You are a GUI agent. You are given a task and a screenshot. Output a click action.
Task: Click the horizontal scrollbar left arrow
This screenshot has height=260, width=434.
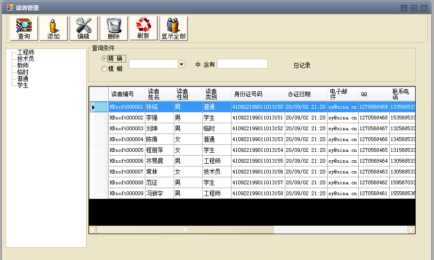point(93,229)
